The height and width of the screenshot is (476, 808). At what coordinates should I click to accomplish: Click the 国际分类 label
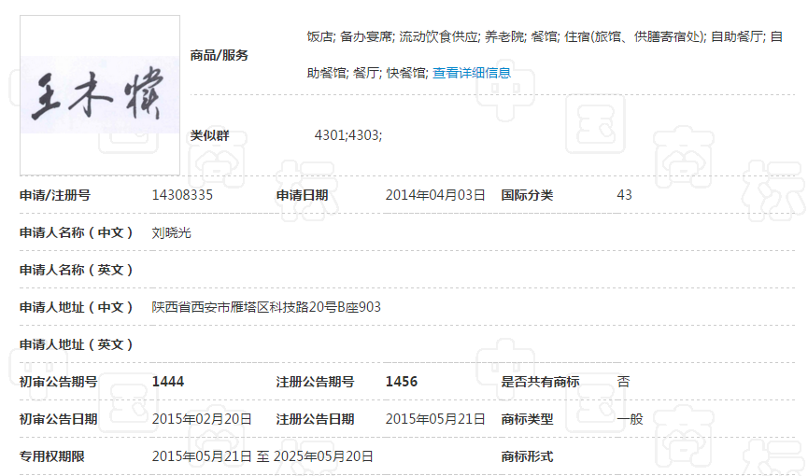click(527, 195)
